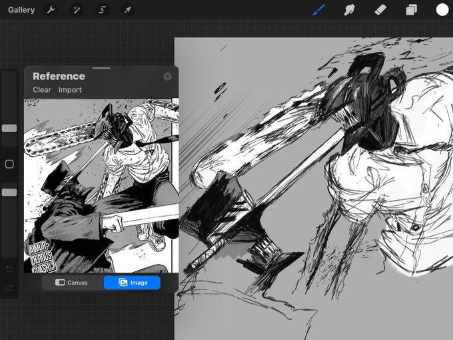Select the Smudge tool
453x340 pixels.
350,10
